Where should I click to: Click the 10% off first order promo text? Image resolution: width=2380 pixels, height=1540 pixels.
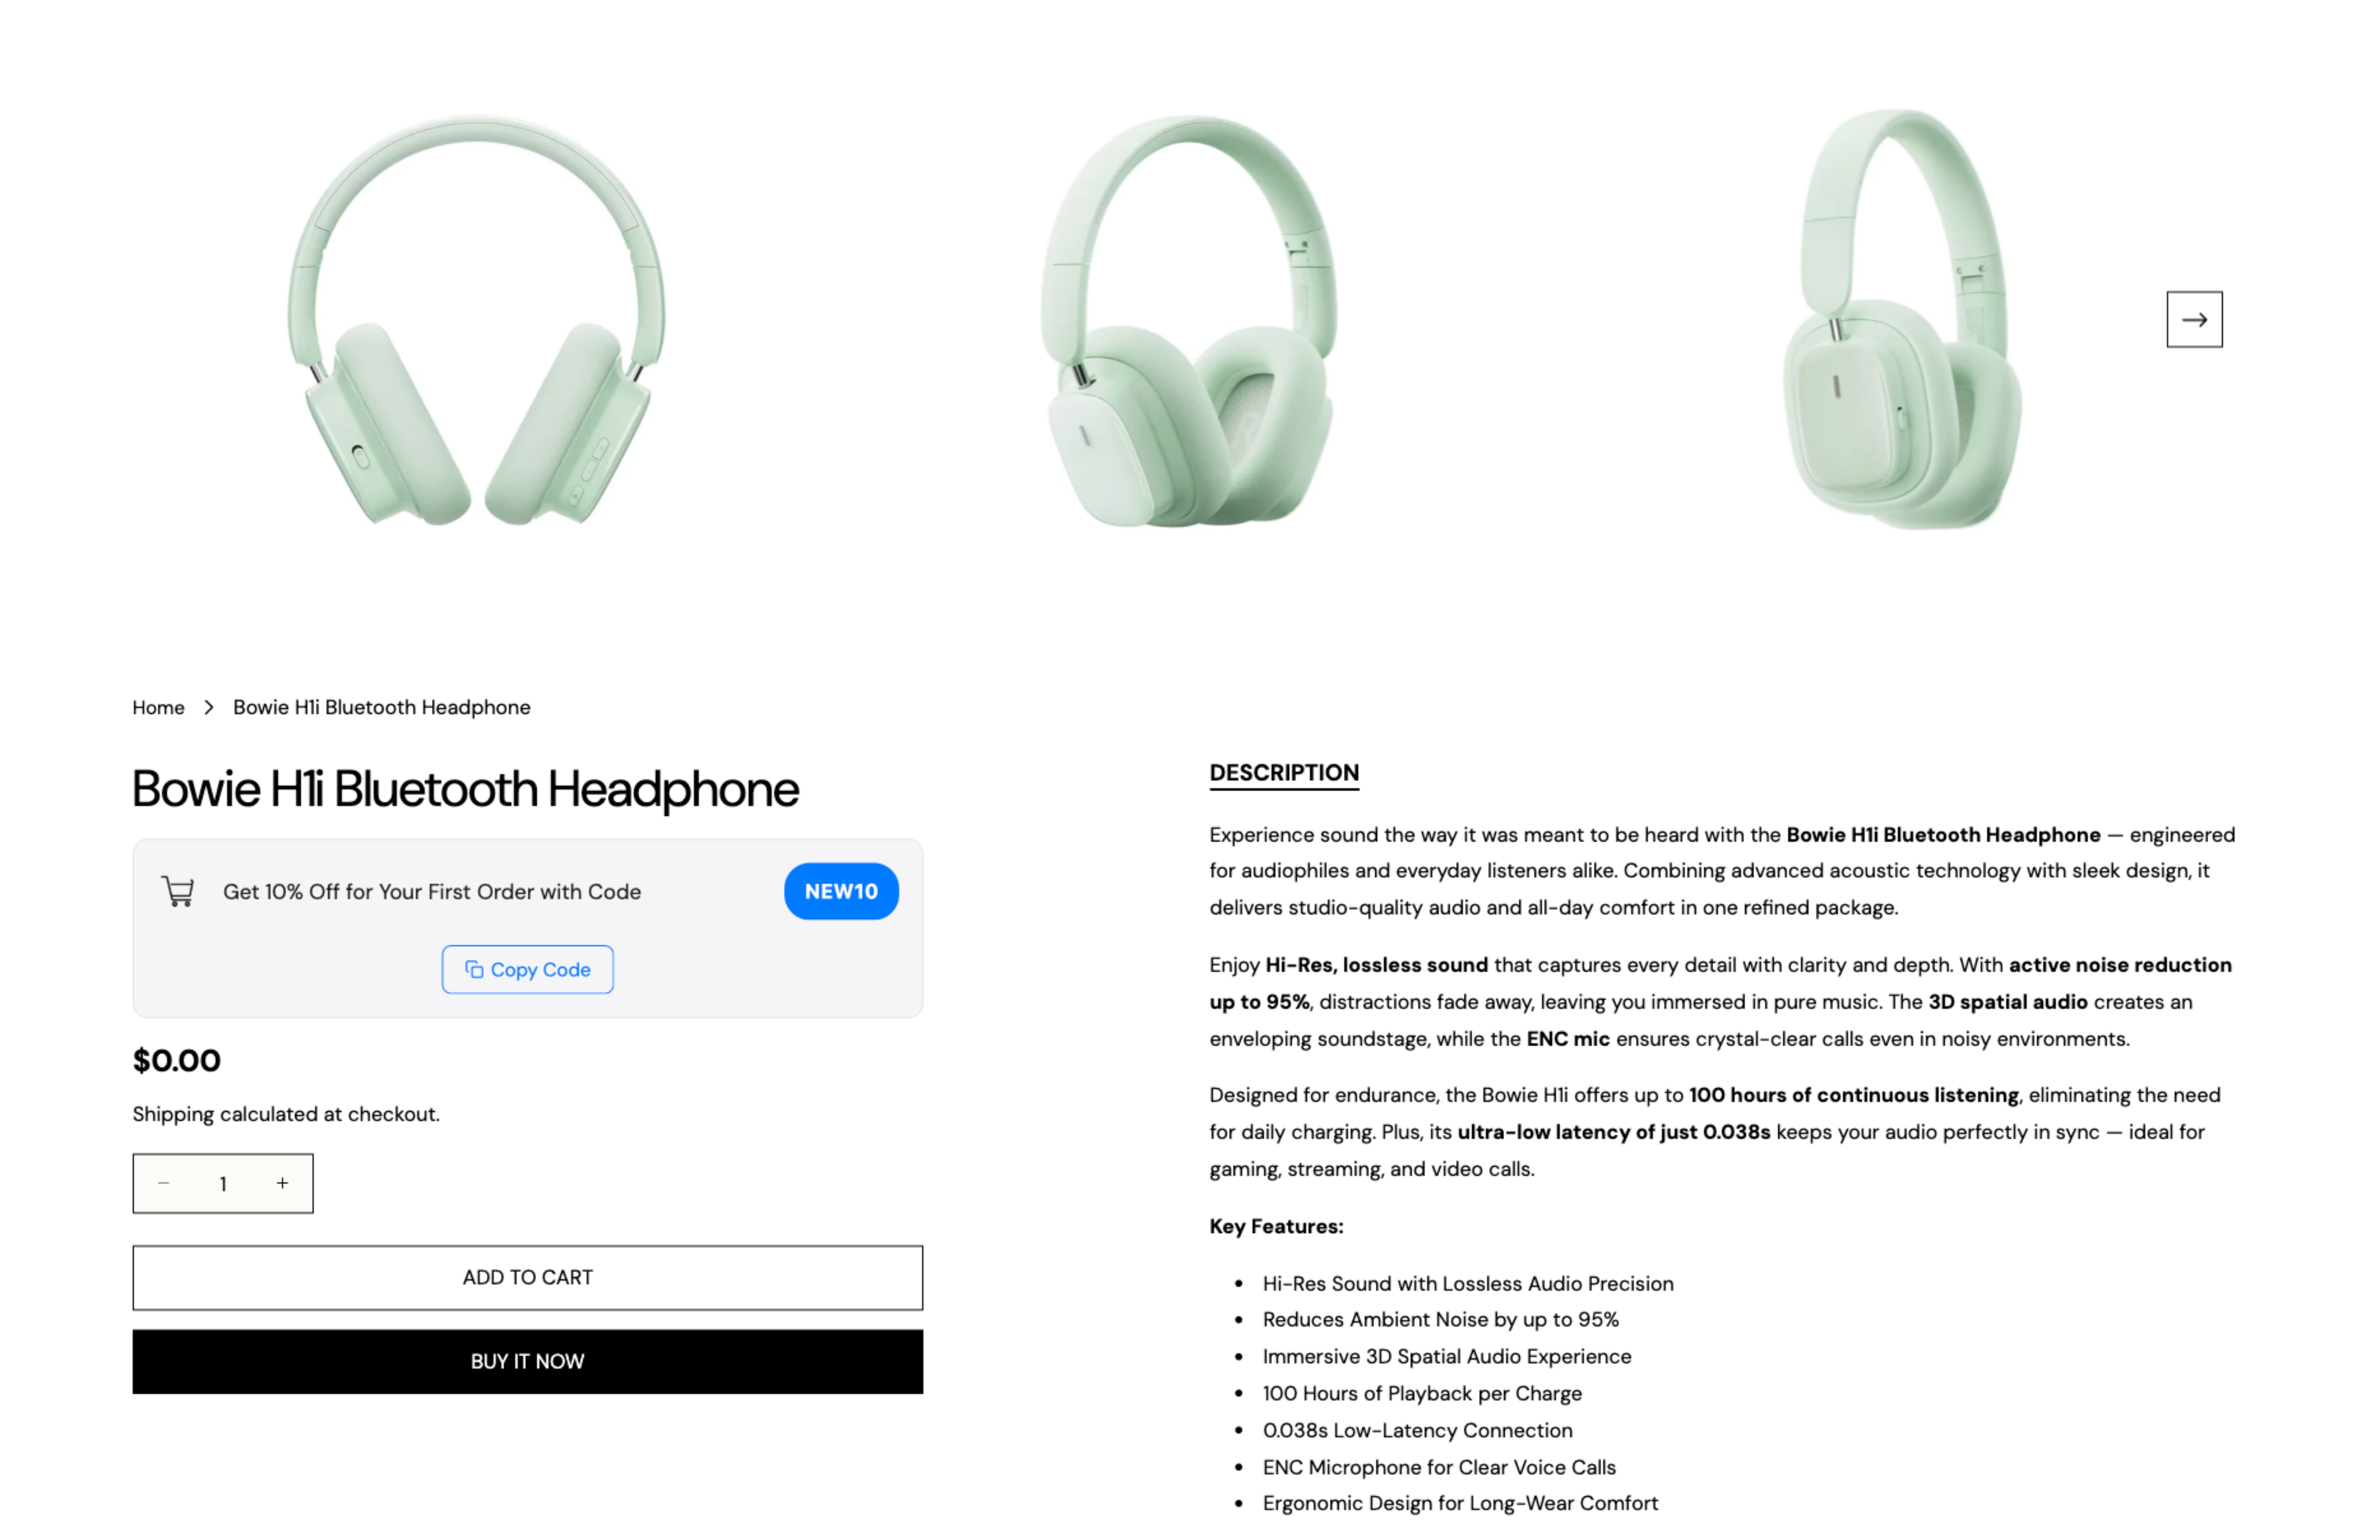432,891
